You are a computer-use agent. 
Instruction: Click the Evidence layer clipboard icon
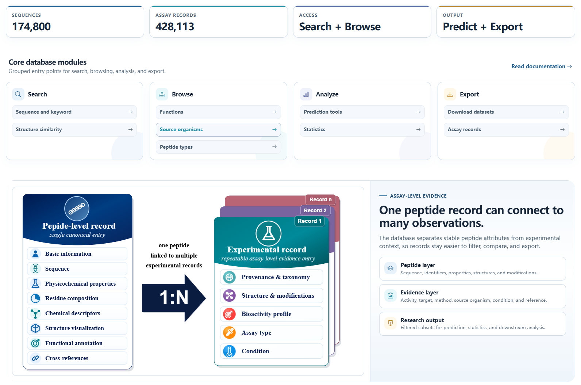390,296
